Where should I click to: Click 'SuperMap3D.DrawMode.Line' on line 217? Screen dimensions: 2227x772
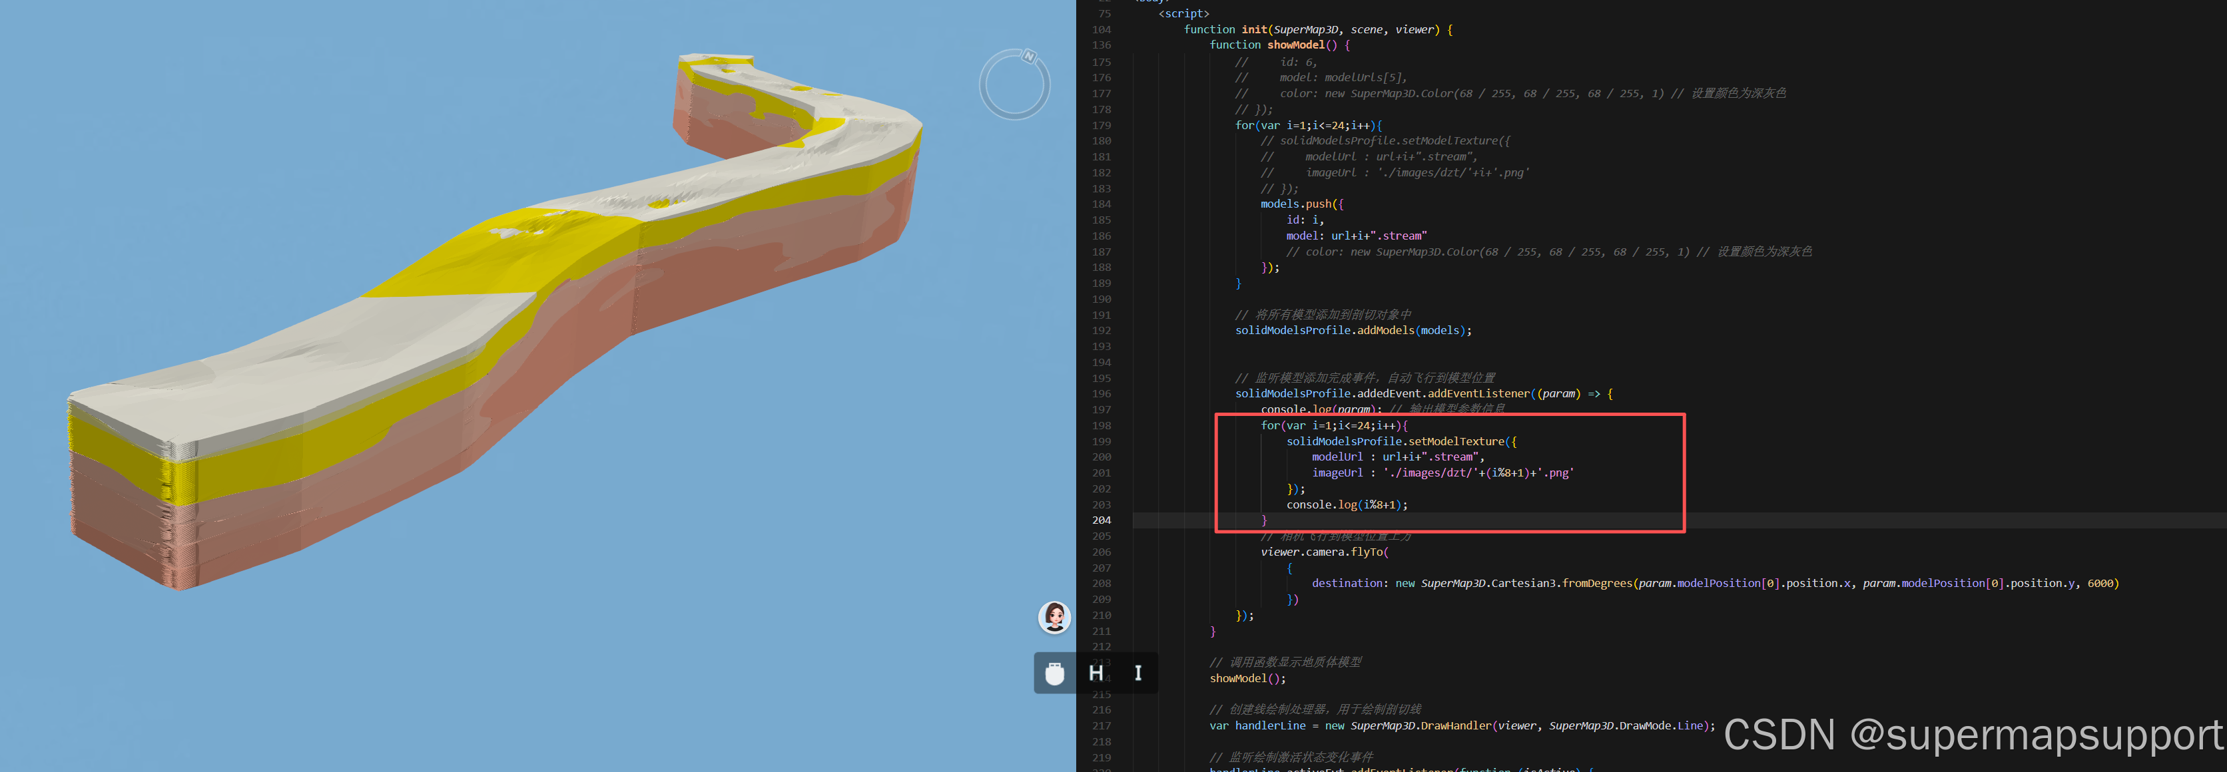click(1625, 726)
